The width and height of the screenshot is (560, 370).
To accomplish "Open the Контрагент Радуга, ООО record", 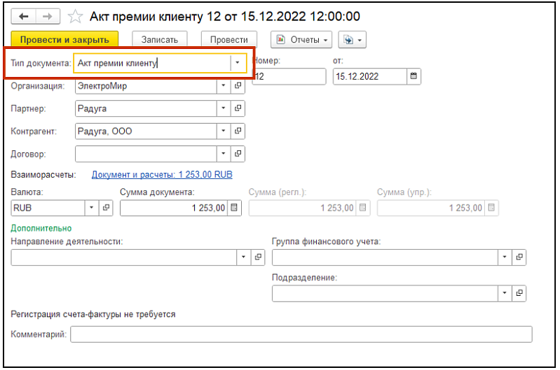I will click(x=238, y=131).
